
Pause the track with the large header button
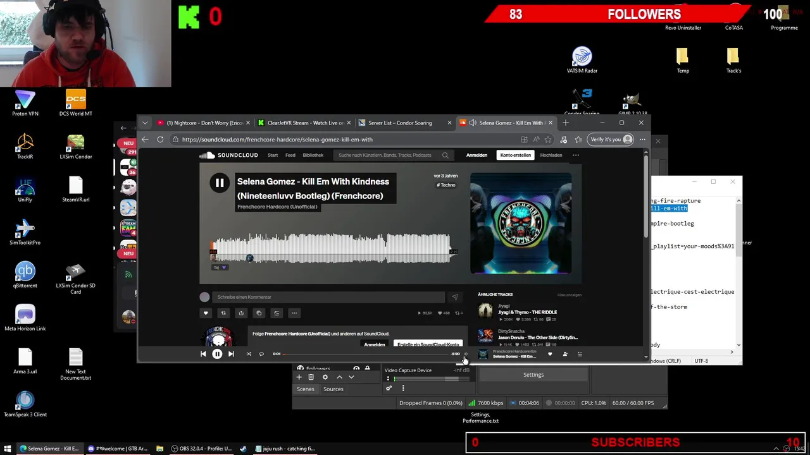[x=220, y=183]
